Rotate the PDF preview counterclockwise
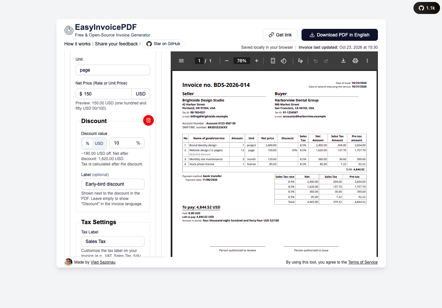Viewport: 442px width, 308px height. click(284, 61)
